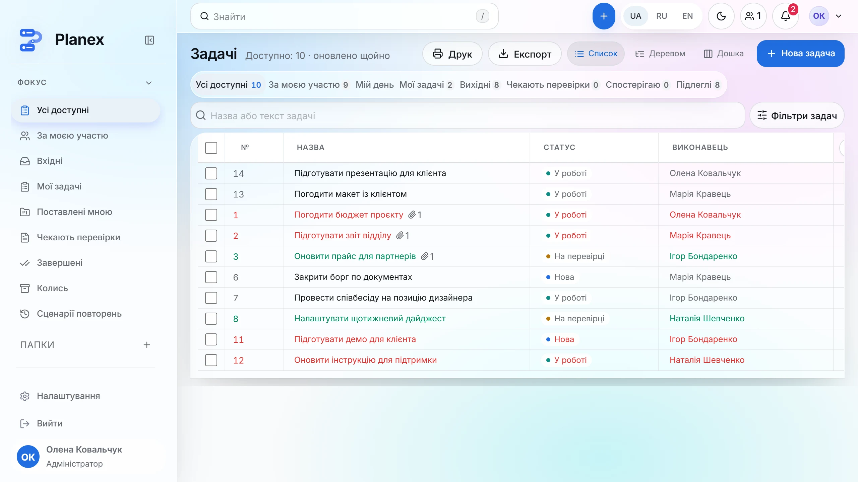Click the 'Експорт' button
The width and height of the screenshot is (858, 482).
pyautogui.click(x=525, y=54)
